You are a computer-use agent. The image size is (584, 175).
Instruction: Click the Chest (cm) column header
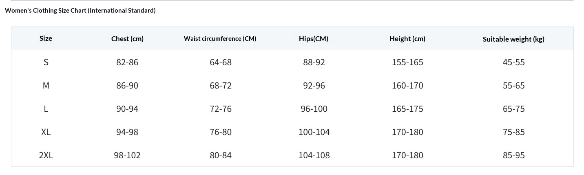click(x=127, y=39)
